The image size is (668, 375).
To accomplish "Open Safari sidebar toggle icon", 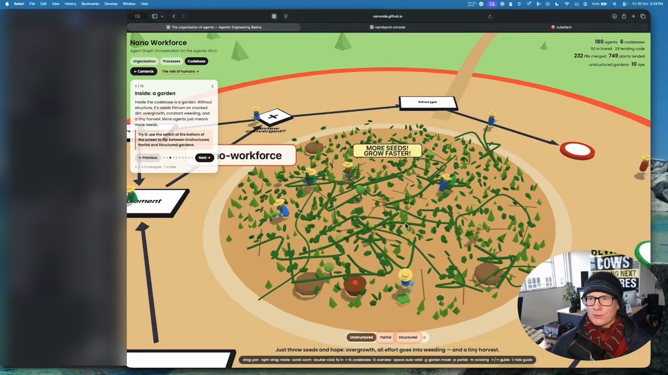I will tap(154, 16).
